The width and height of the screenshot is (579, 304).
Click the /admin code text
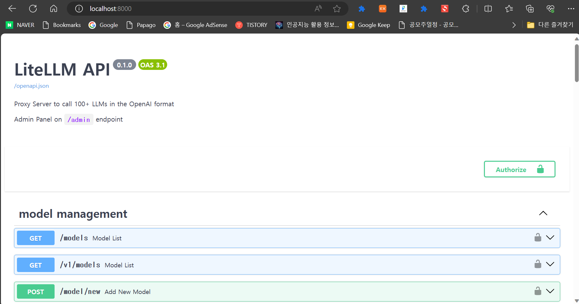pos(79,119)
